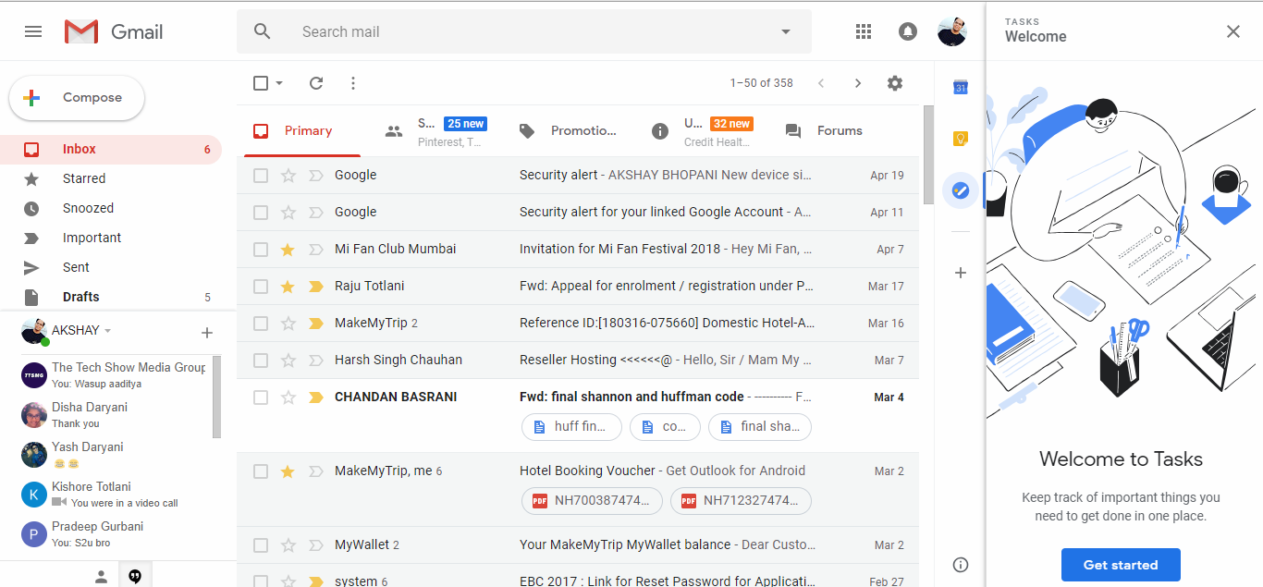Open the Google apps grid

click(x=863, y=31)
